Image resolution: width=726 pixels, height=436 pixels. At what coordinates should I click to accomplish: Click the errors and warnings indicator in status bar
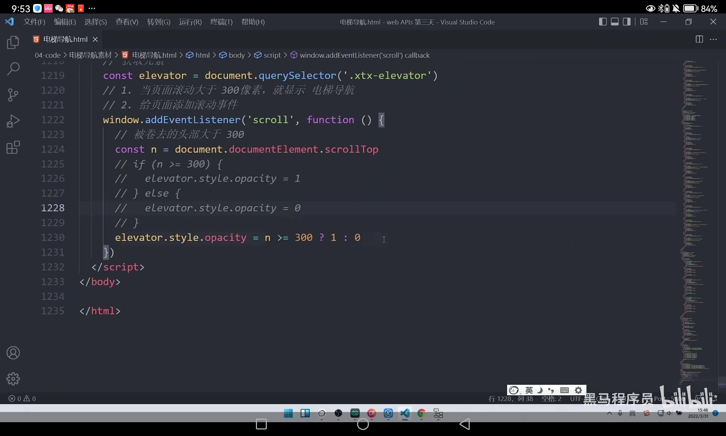[x=23, y=398]
